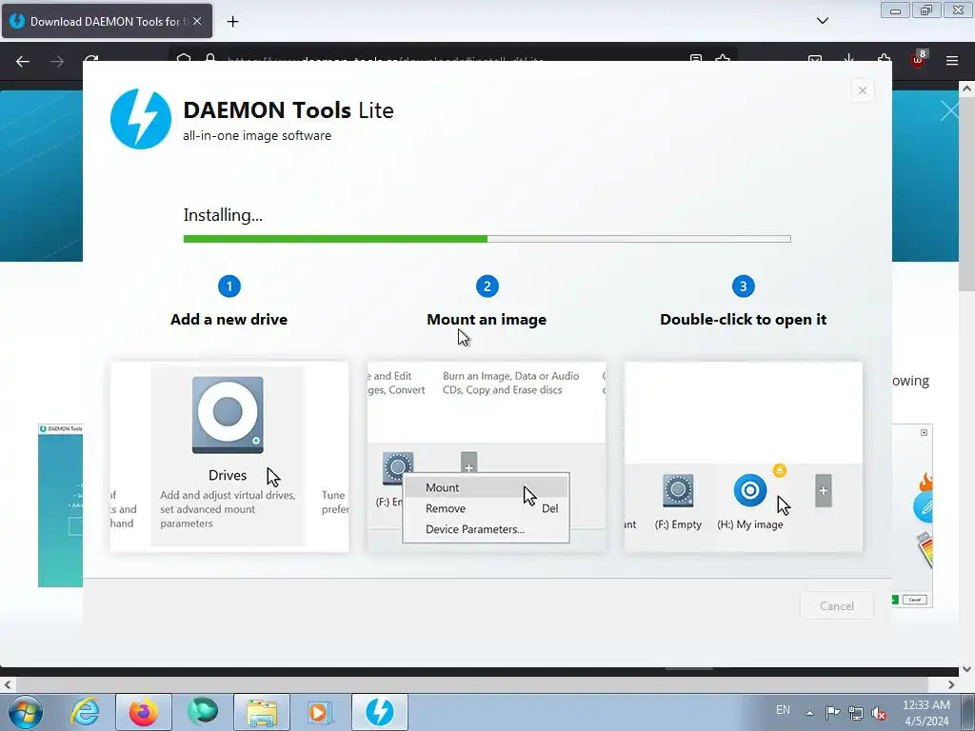Open a new Firefox tab

232,22
